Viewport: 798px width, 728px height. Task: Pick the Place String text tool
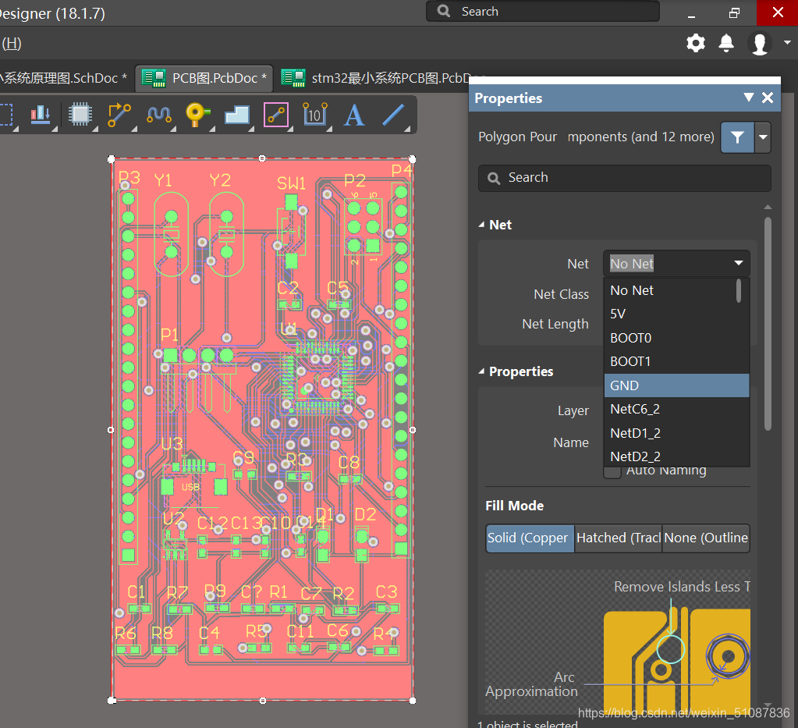(x=354, y=115)
